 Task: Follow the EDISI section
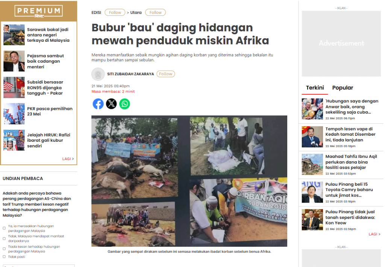pyautogui.click(x=115, y=12)
